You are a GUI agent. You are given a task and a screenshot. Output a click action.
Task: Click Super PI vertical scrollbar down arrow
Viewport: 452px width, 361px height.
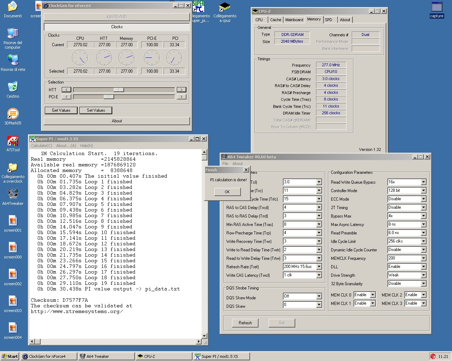[204, 336]
